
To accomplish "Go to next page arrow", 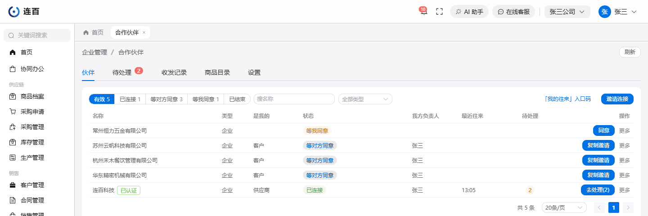I will (x=628, y=207).
